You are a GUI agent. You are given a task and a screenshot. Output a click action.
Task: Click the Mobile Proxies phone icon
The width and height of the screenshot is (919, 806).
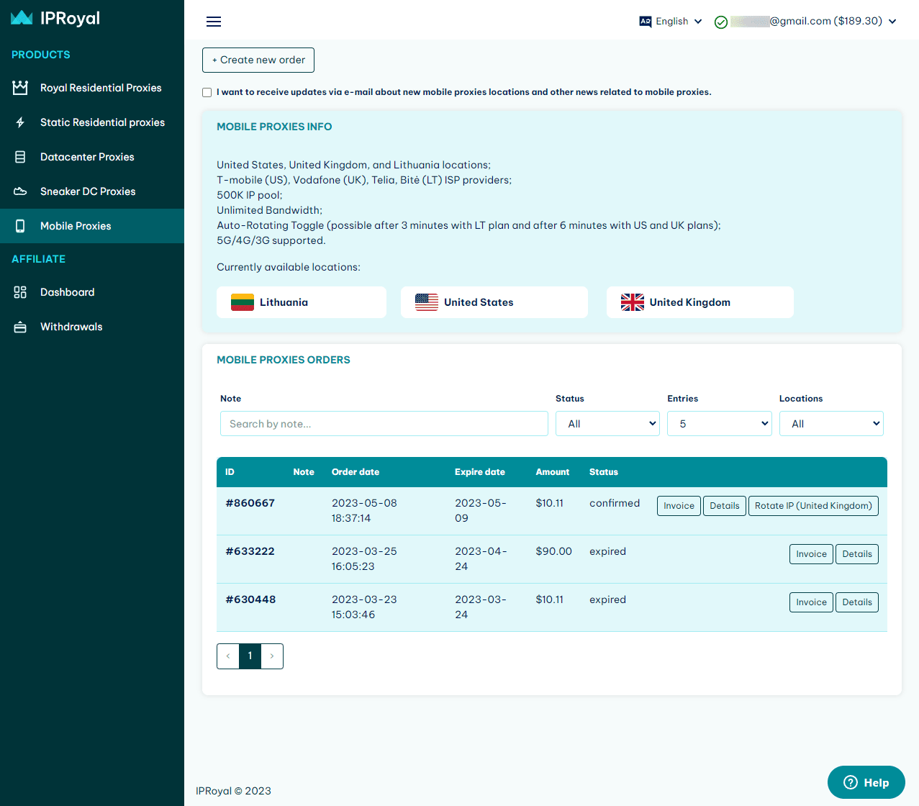[x=20, y=226]
